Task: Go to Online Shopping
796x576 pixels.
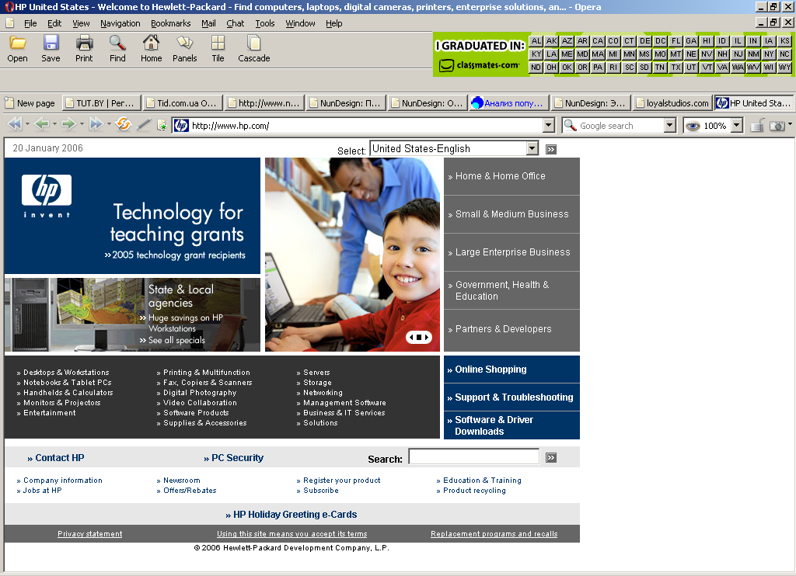Action: (491, 370)
